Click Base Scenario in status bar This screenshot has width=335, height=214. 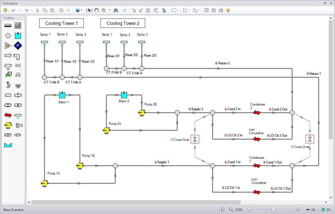click(x=14, y=210)
